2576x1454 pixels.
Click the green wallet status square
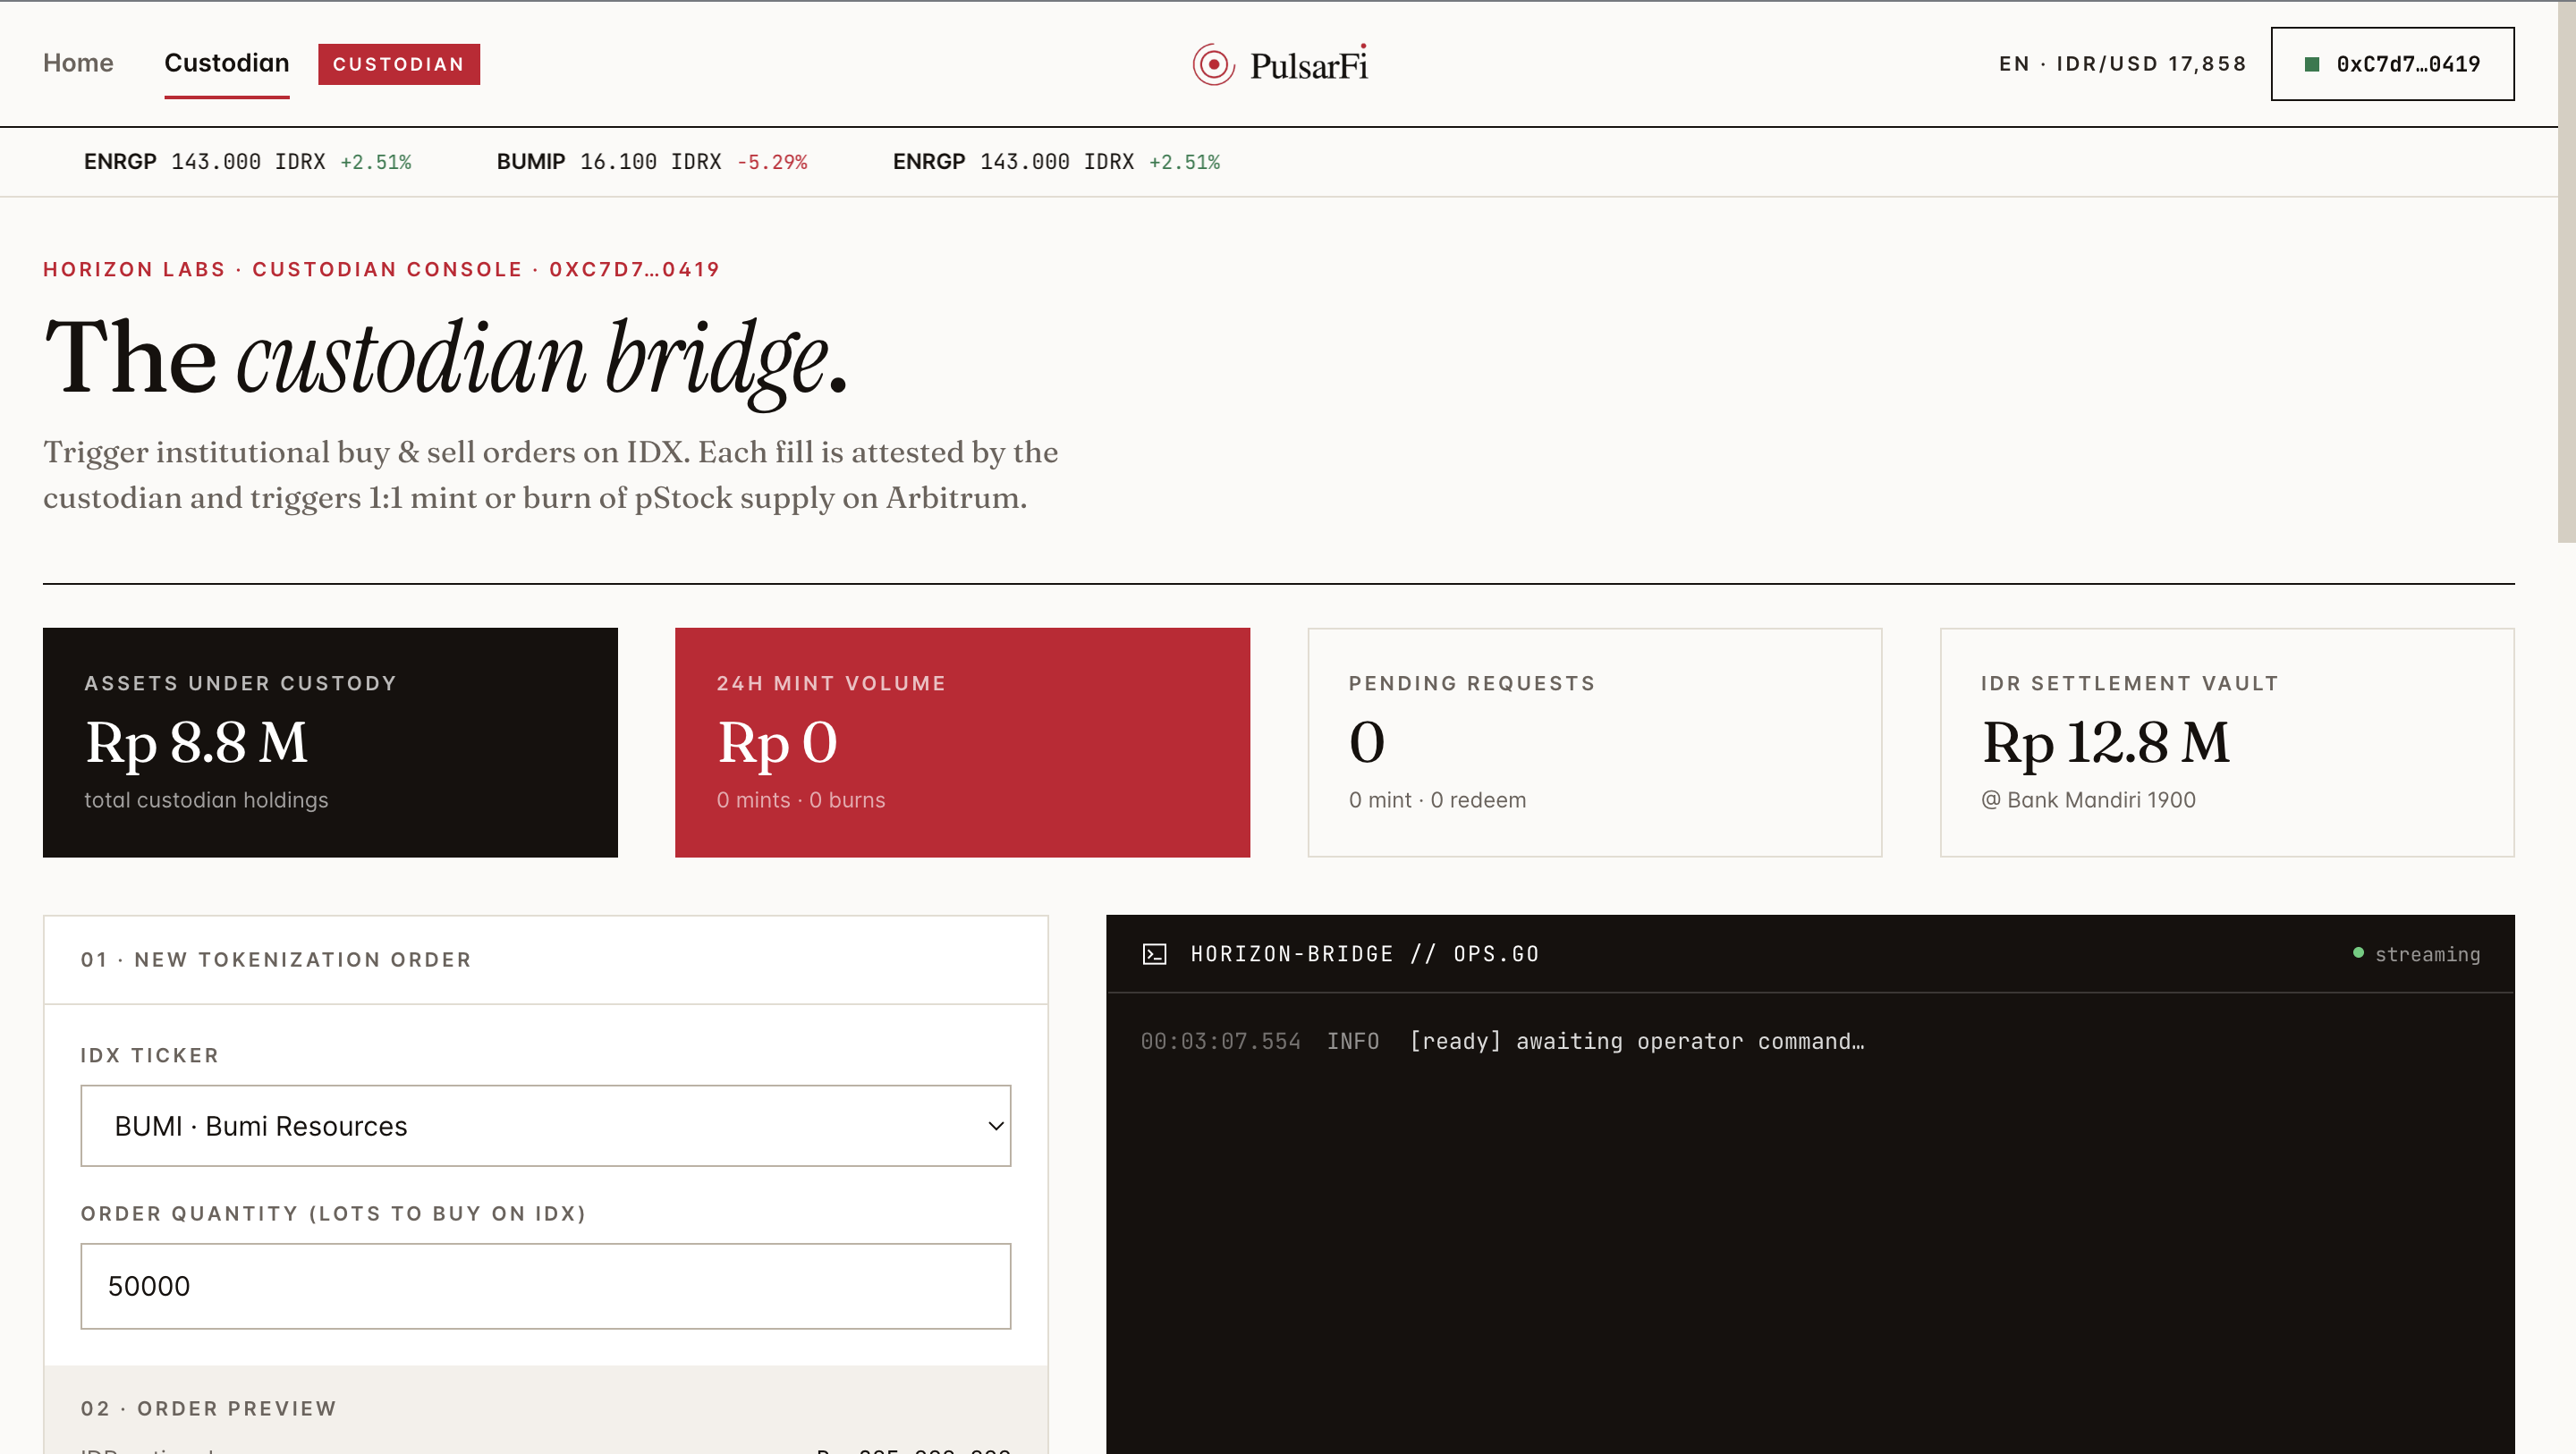click(x=2311, y=65)
